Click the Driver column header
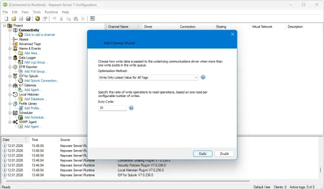Viewport: 324px width, 190px height. (160, 26)
